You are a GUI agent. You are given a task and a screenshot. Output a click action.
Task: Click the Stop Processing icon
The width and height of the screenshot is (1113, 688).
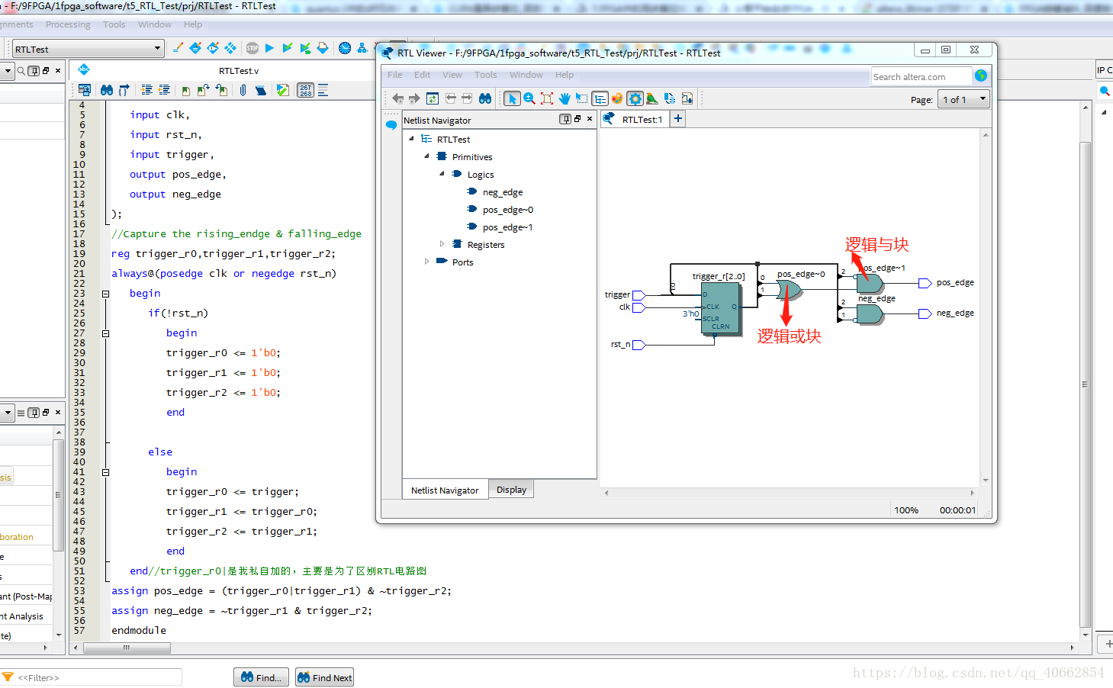(253, 48)
